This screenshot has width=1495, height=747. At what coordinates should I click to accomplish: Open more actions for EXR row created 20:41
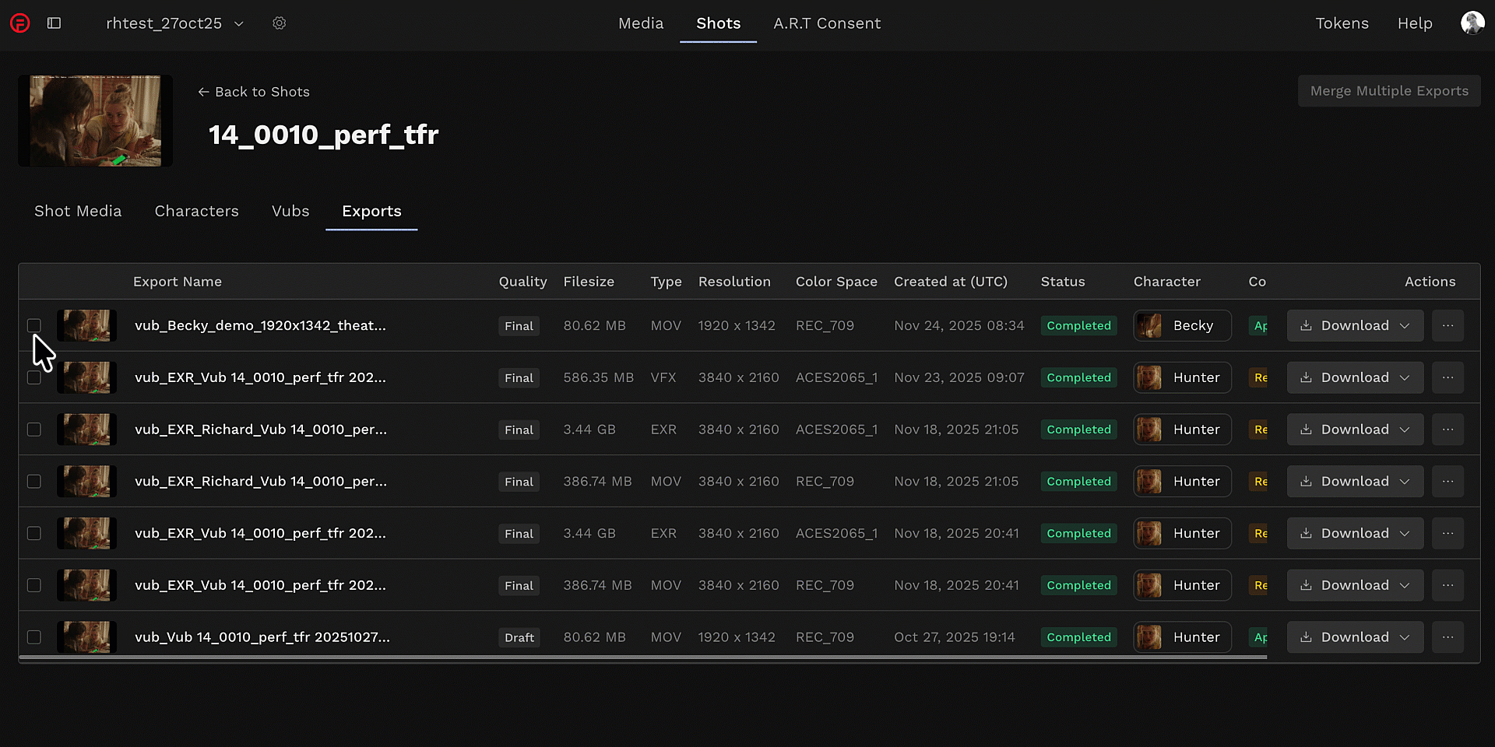(1448, 533)
